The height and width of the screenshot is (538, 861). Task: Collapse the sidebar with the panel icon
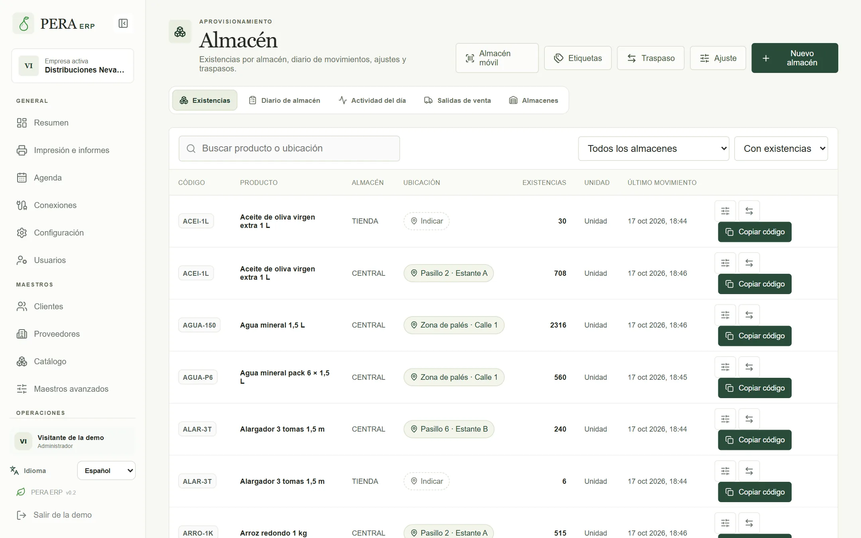click(x=123, y=24)
